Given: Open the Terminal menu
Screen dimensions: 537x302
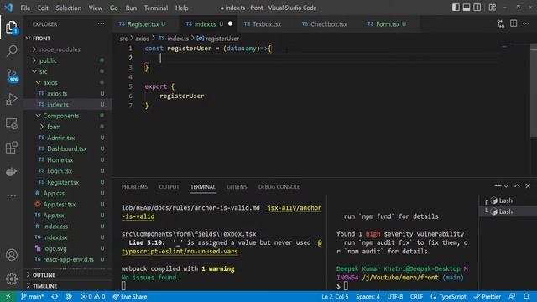Looking at the screenshot, I should coord(156,8).
